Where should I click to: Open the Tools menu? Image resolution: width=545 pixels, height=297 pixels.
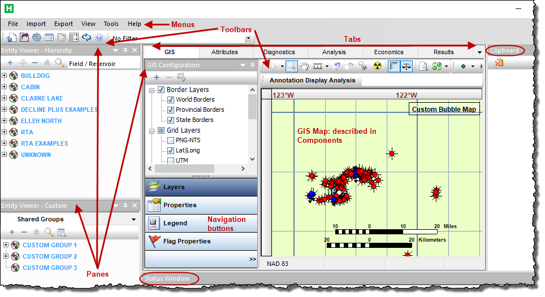(111, 24)
